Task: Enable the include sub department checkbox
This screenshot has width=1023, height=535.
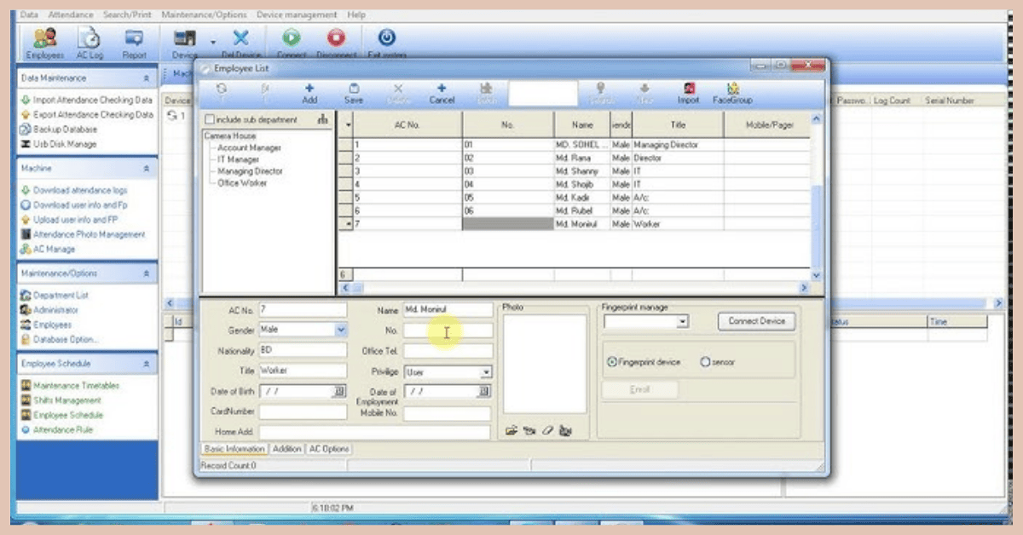Action: click(210, 120)
